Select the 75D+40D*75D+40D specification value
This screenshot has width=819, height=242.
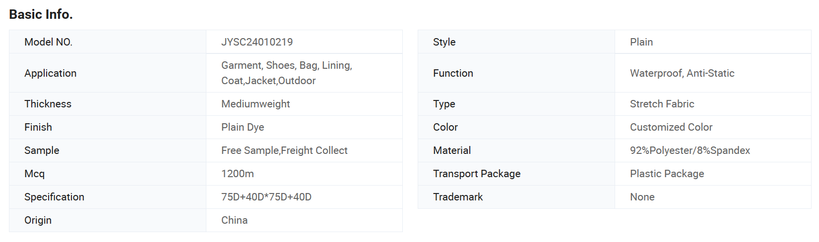coord(266,197)
